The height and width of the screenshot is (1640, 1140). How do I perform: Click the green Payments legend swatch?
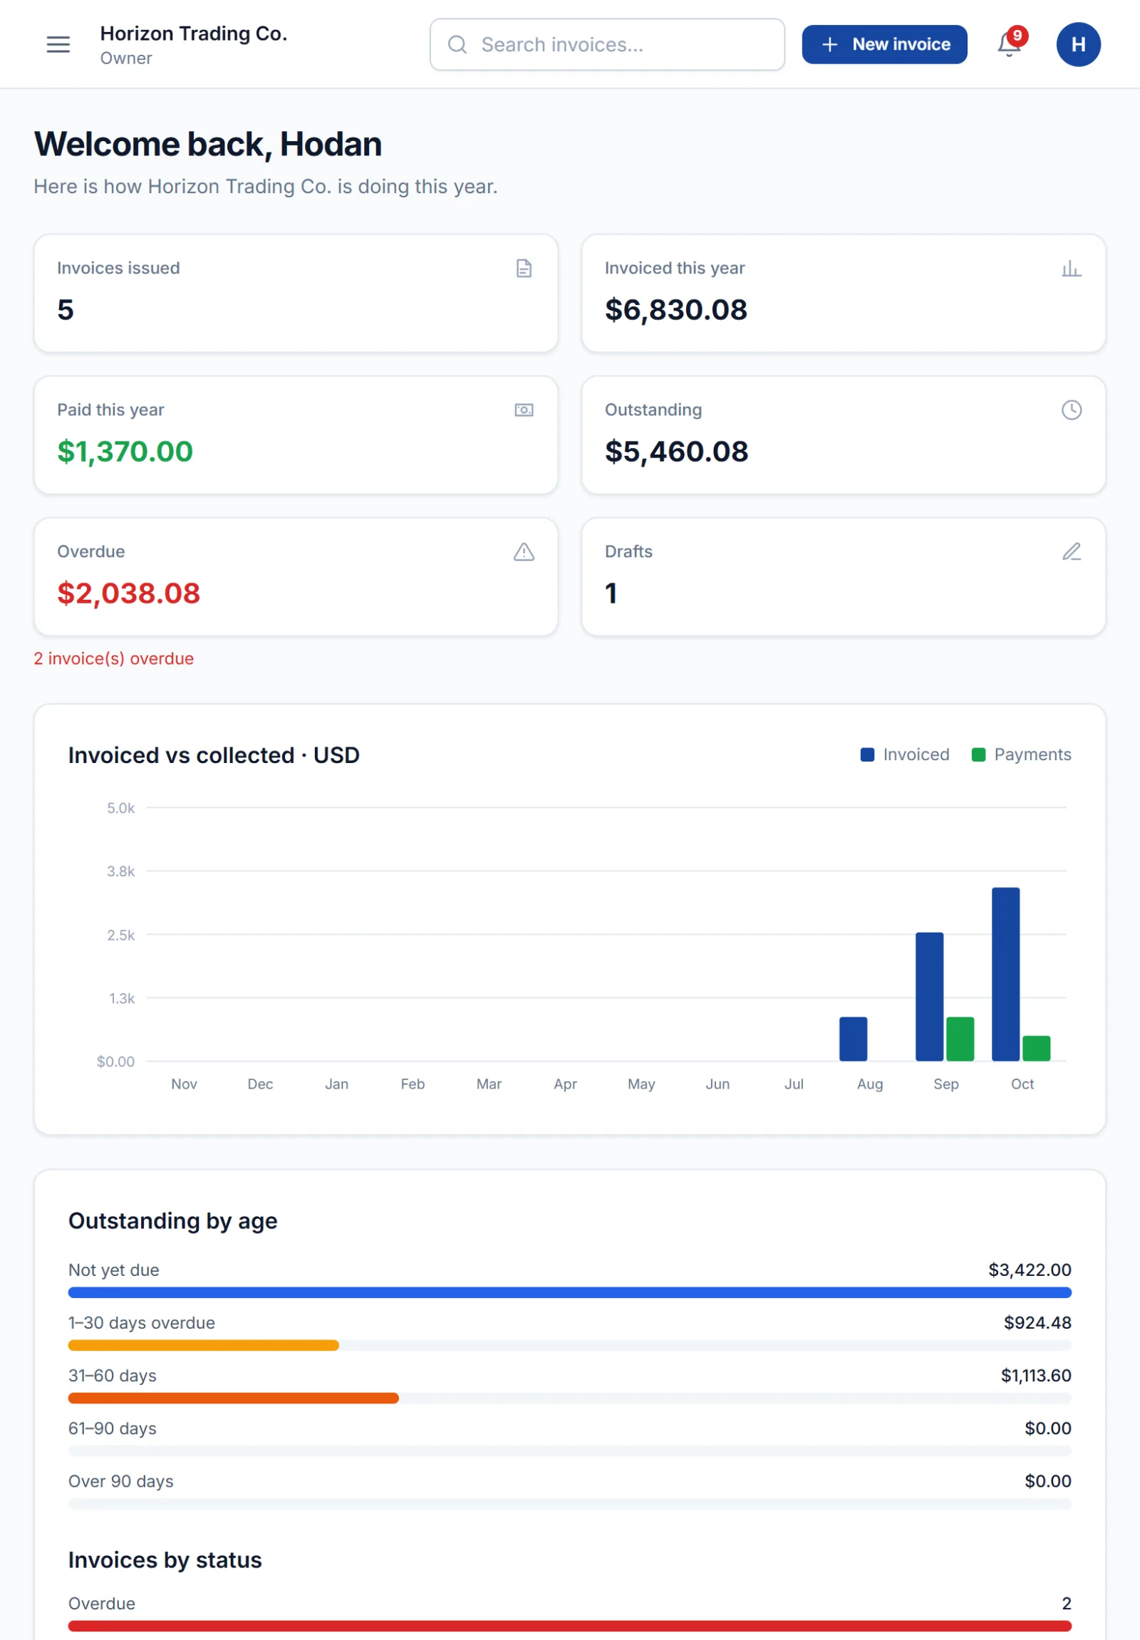978,755
